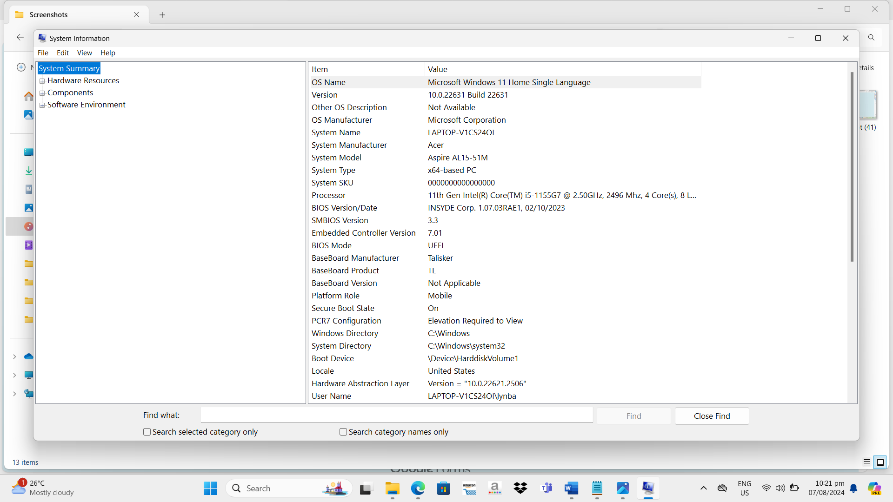This screenshot has height=502, width=893.
Task: Open File Explorer from the taskbar
Action: pyautogui.click(x=392, y=488)
